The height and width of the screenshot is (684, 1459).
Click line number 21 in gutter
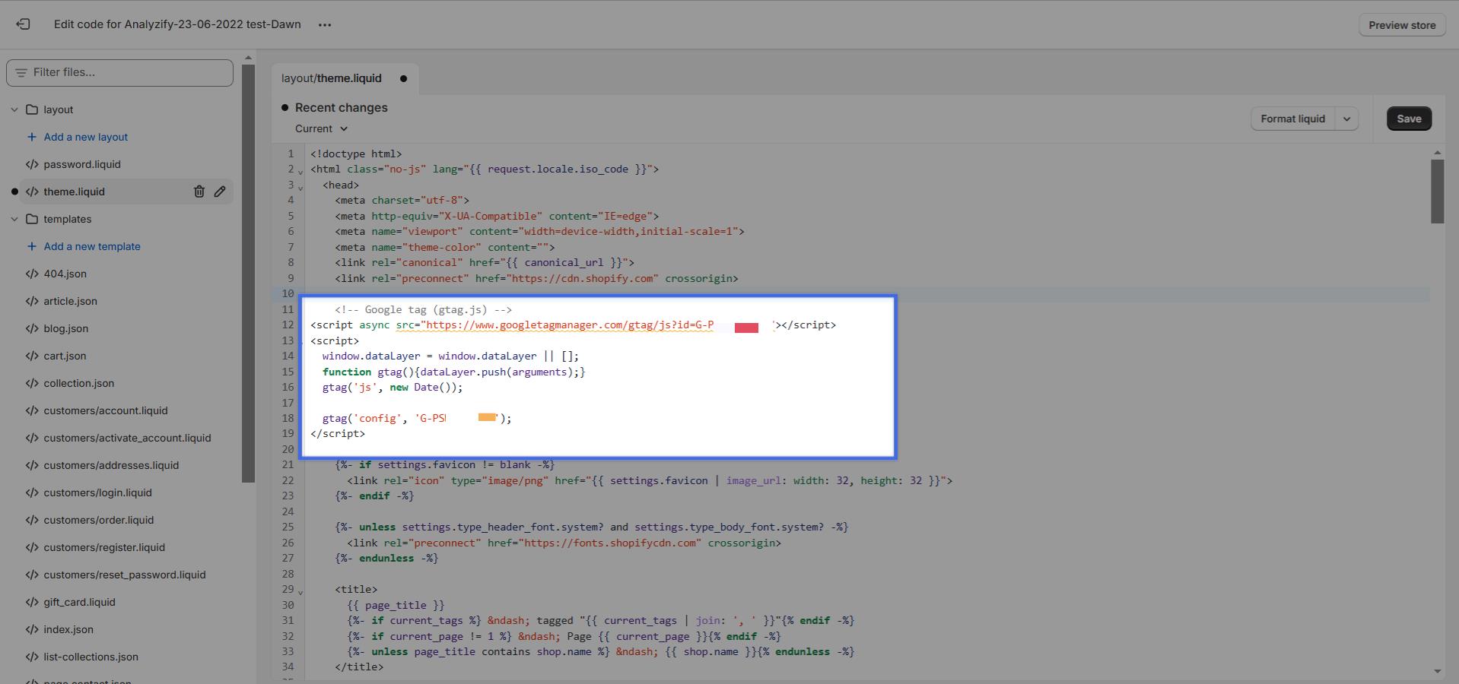(x=288, y=464)
